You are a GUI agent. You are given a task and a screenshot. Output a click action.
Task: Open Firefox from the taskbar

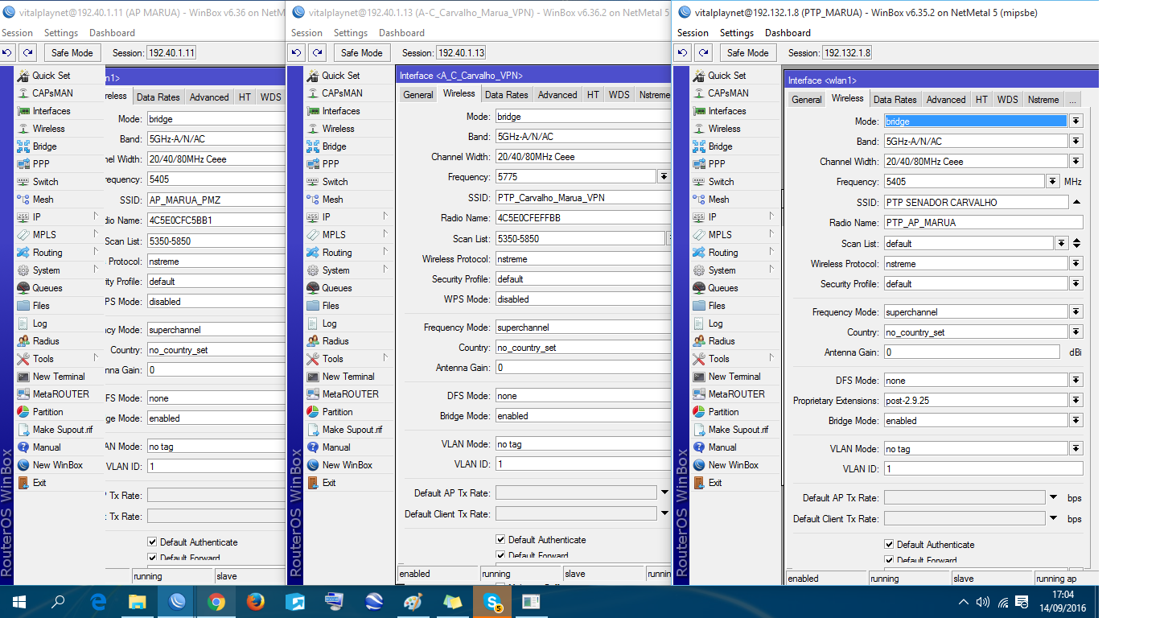point(256,602)
